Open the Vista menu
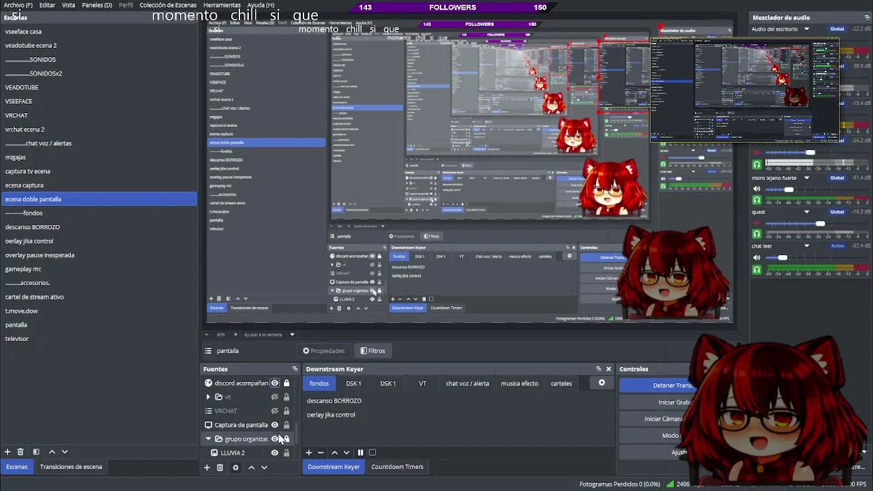Viewport: 873px width, 491px height. [x=69, y=5]
